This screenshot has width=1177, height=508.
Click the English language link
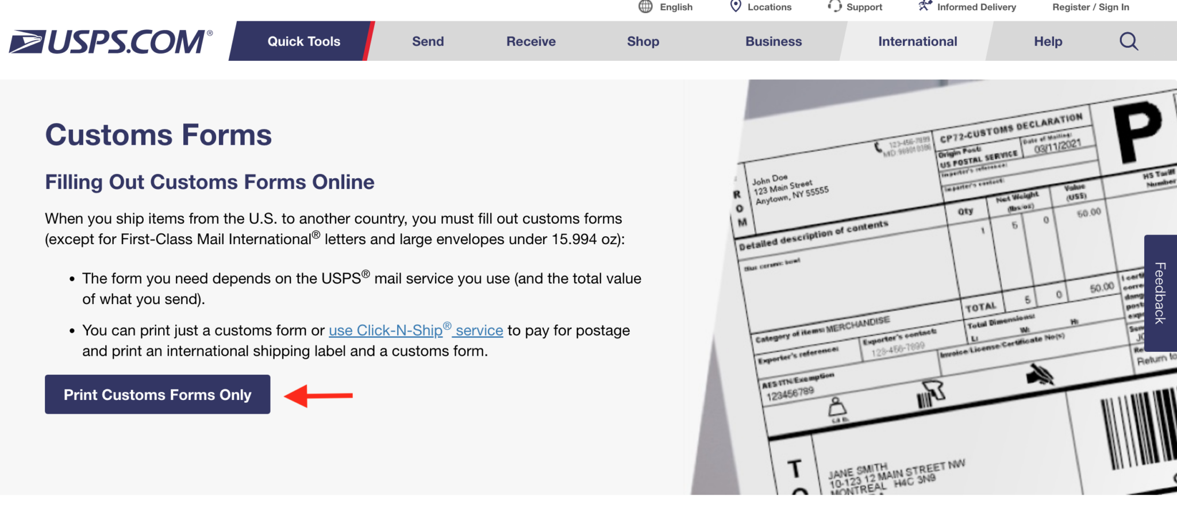tap(676, 7)
